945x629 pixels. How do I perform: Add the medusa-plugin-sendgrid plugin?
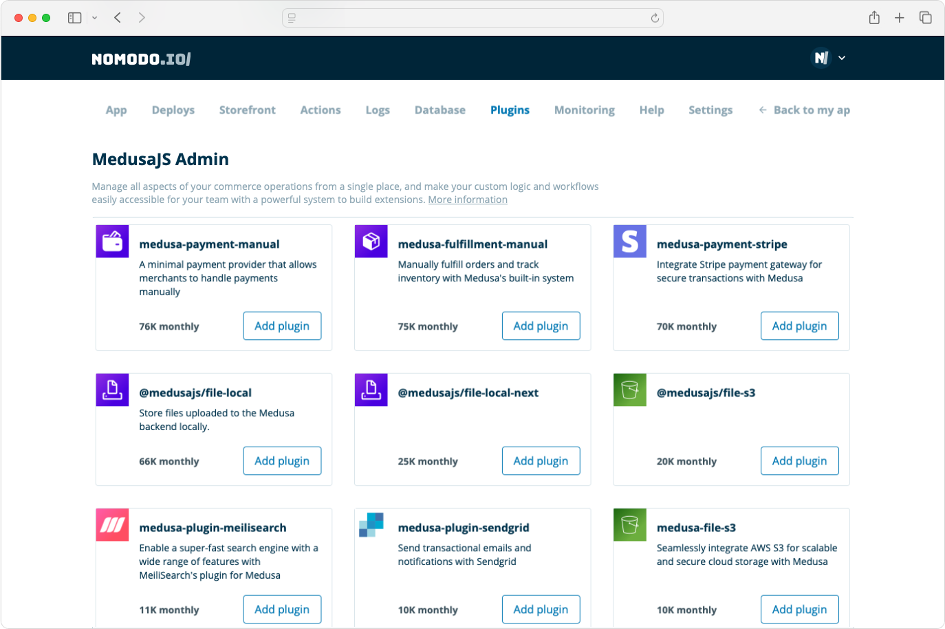(x=541, y=610)
